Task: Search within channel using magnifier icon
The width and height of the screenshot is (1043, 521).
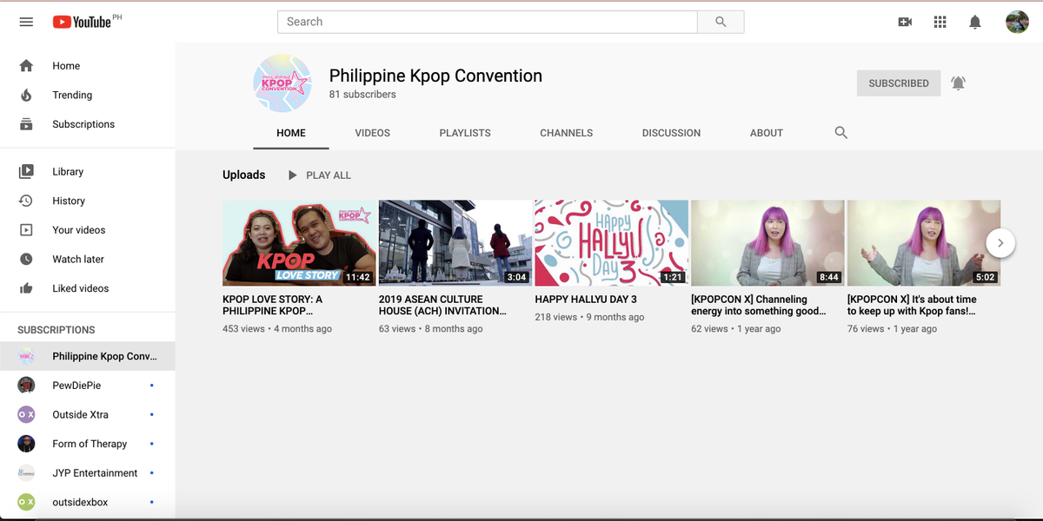Action: (840, 133)
